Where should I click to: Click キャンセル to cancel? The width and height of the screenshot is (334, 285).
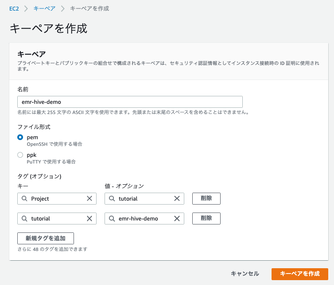point(245,274)
